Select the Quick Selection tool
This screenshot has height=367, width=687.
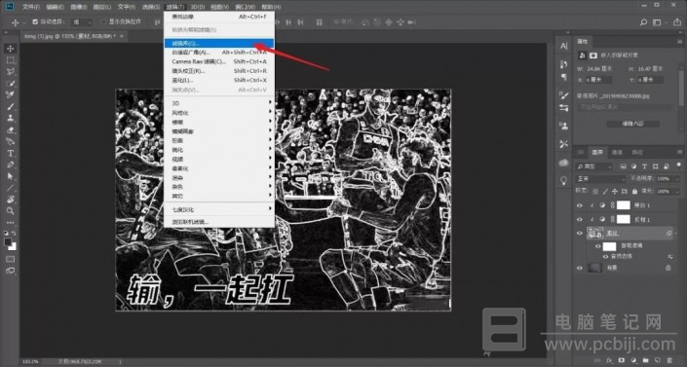point(11,83)
